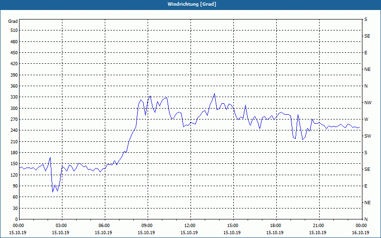Click the 30 degree axis label
The height and width of the screenshot is (238, 381).
(x=15, y=208)
